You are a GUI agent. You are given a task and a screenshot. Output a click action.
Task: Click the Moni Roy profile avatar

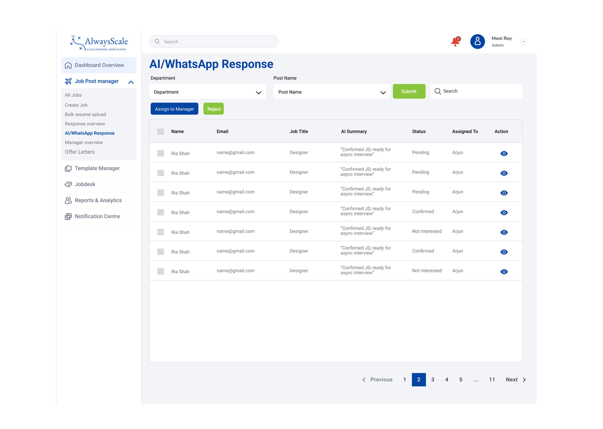pos(477,41)
